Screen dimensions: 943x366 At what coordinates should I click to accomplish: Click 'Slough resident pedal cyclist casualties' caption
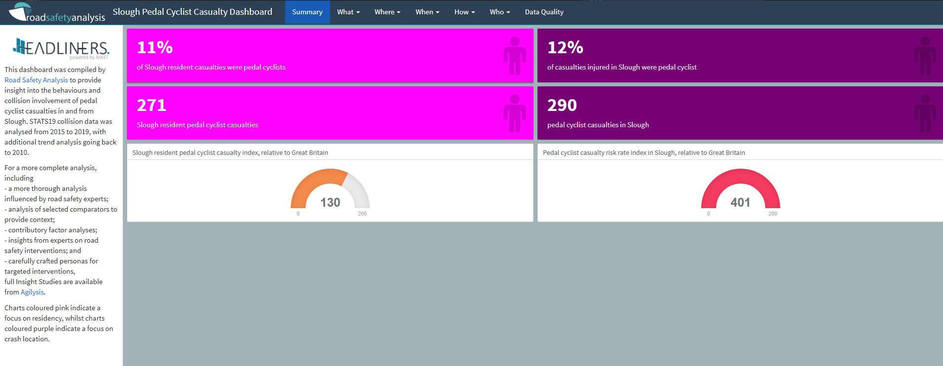click(197, 125)
